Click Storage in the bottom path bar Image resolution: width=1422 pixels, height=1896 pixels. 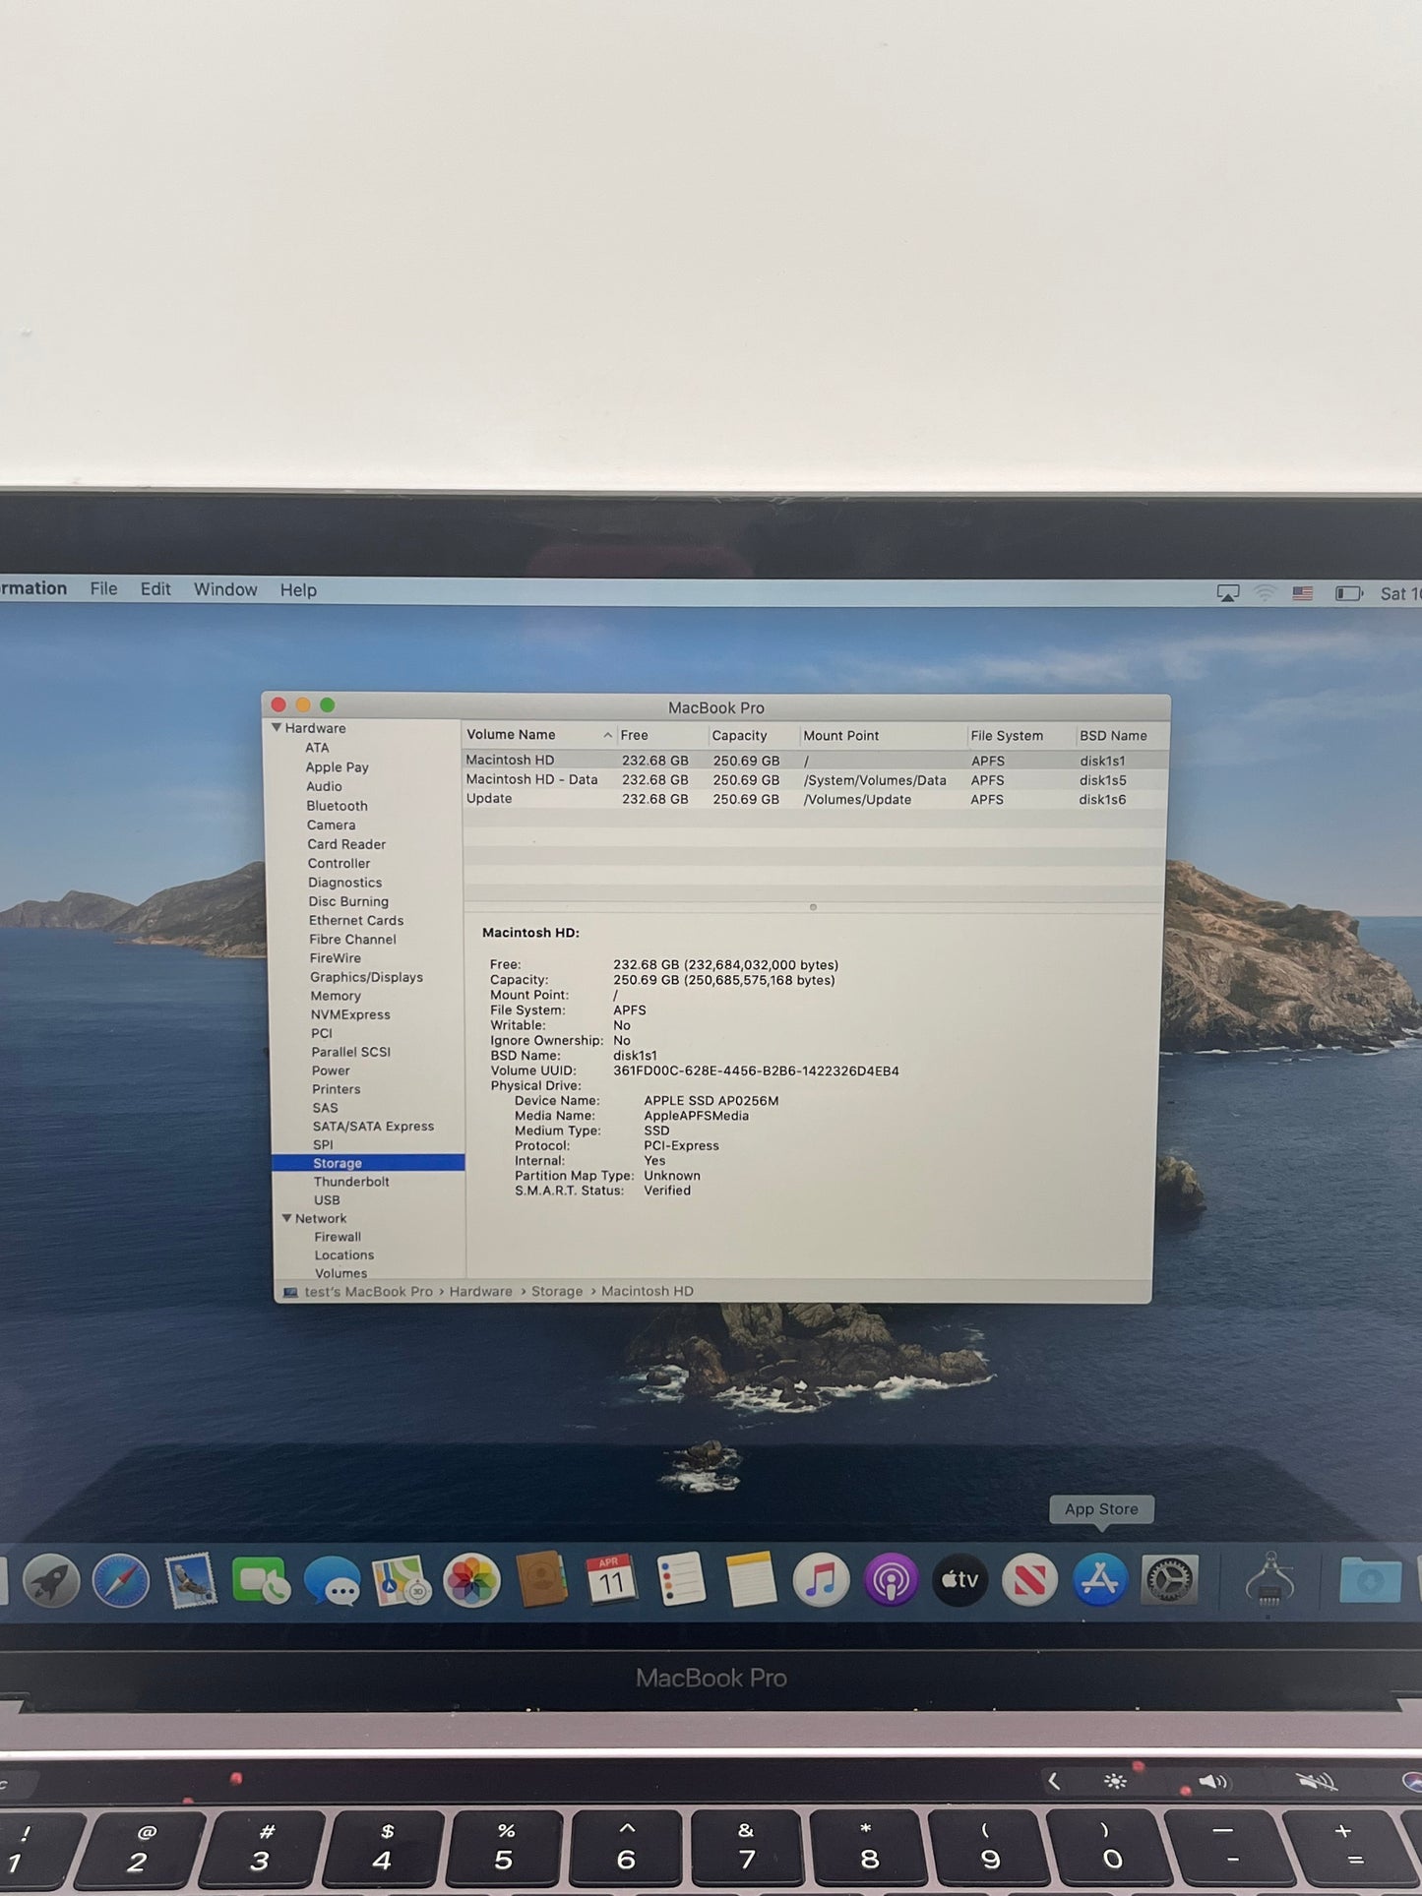pos(557,1291)
